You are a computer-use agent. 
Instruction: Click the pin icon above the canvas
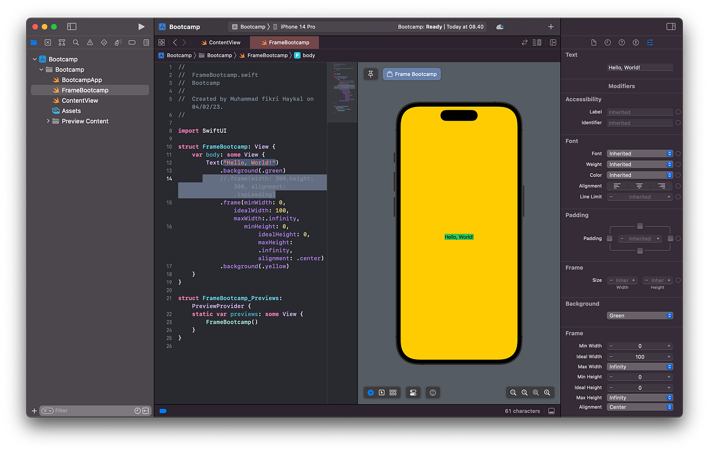click(x=370, y=74)
